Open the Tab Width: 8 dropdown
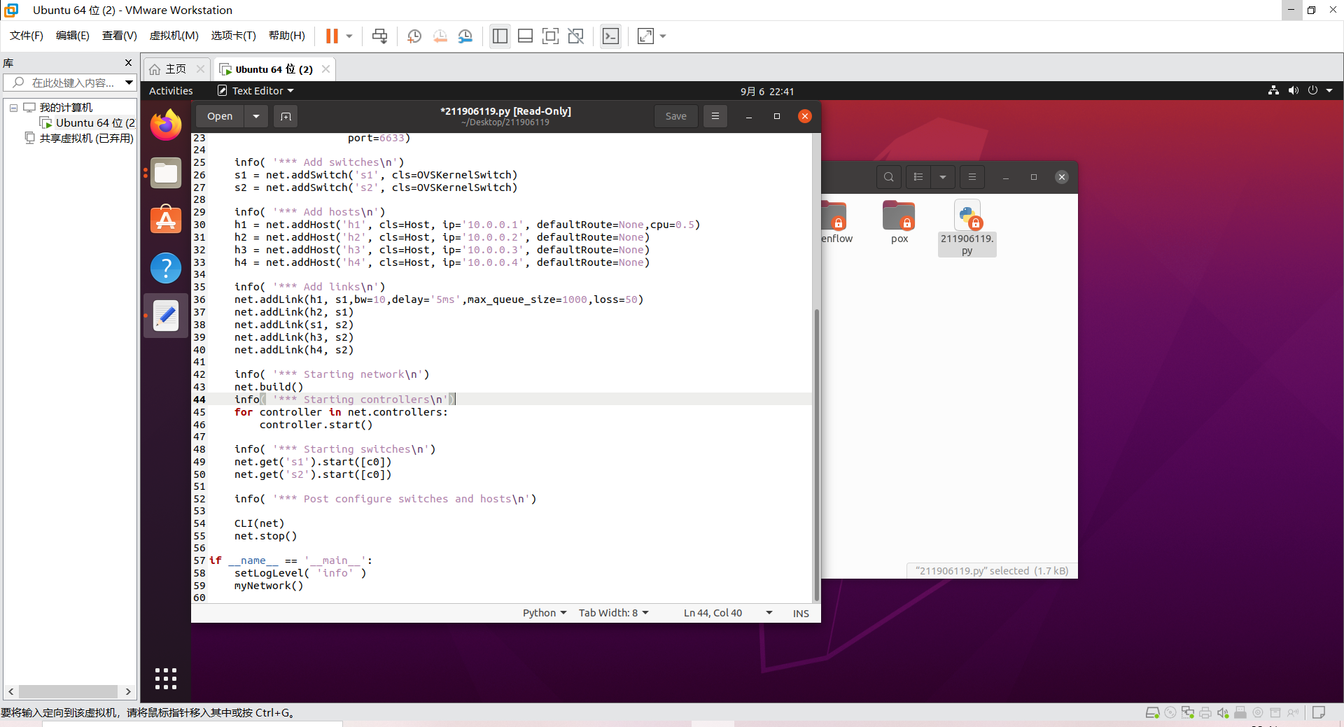Viewport: 1344px width, 727px height. pyautogui.click(x=614, y=613)
